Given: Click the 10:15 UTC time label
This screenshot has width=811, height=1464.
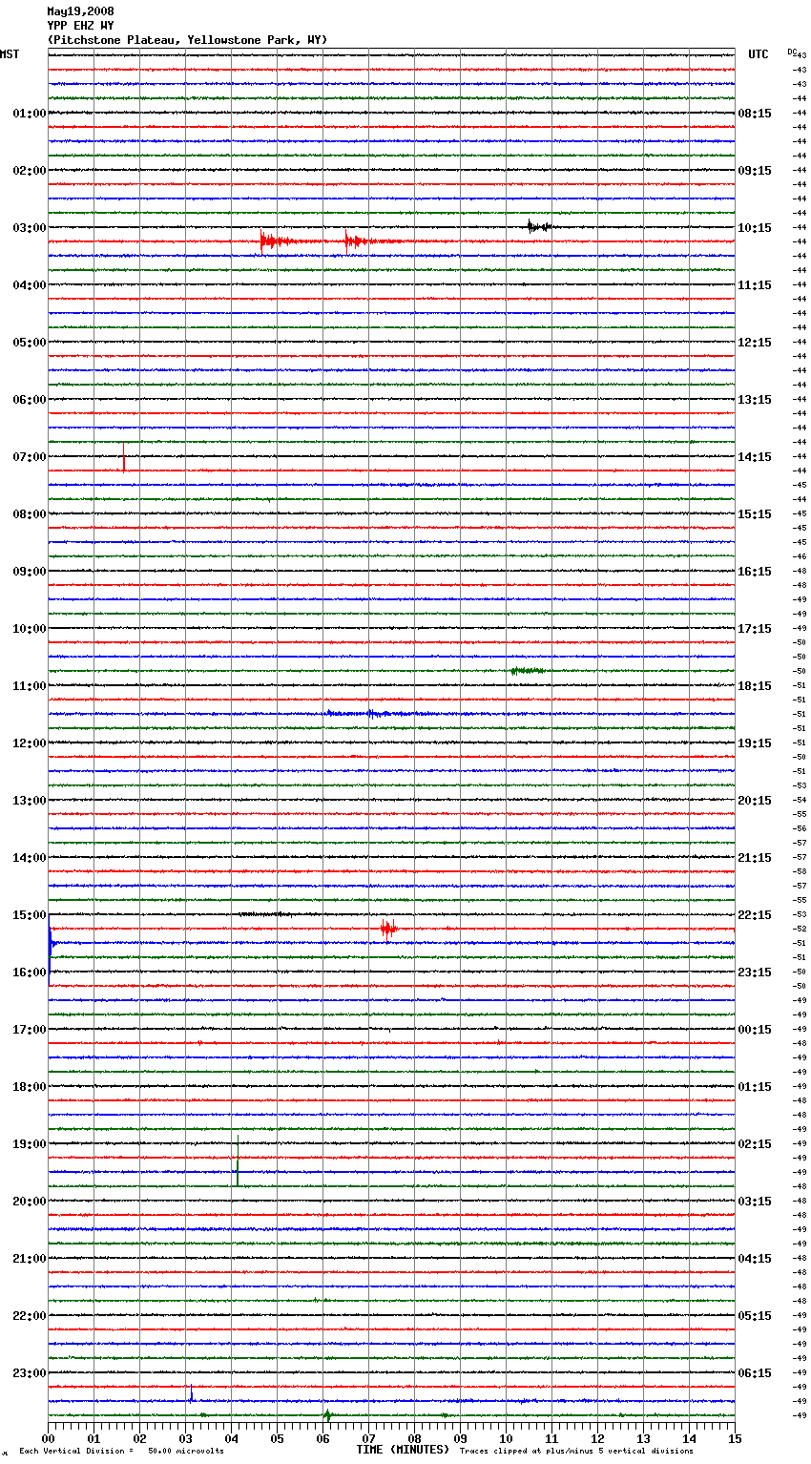Looking at the screenshot, I should pos(755,228).
